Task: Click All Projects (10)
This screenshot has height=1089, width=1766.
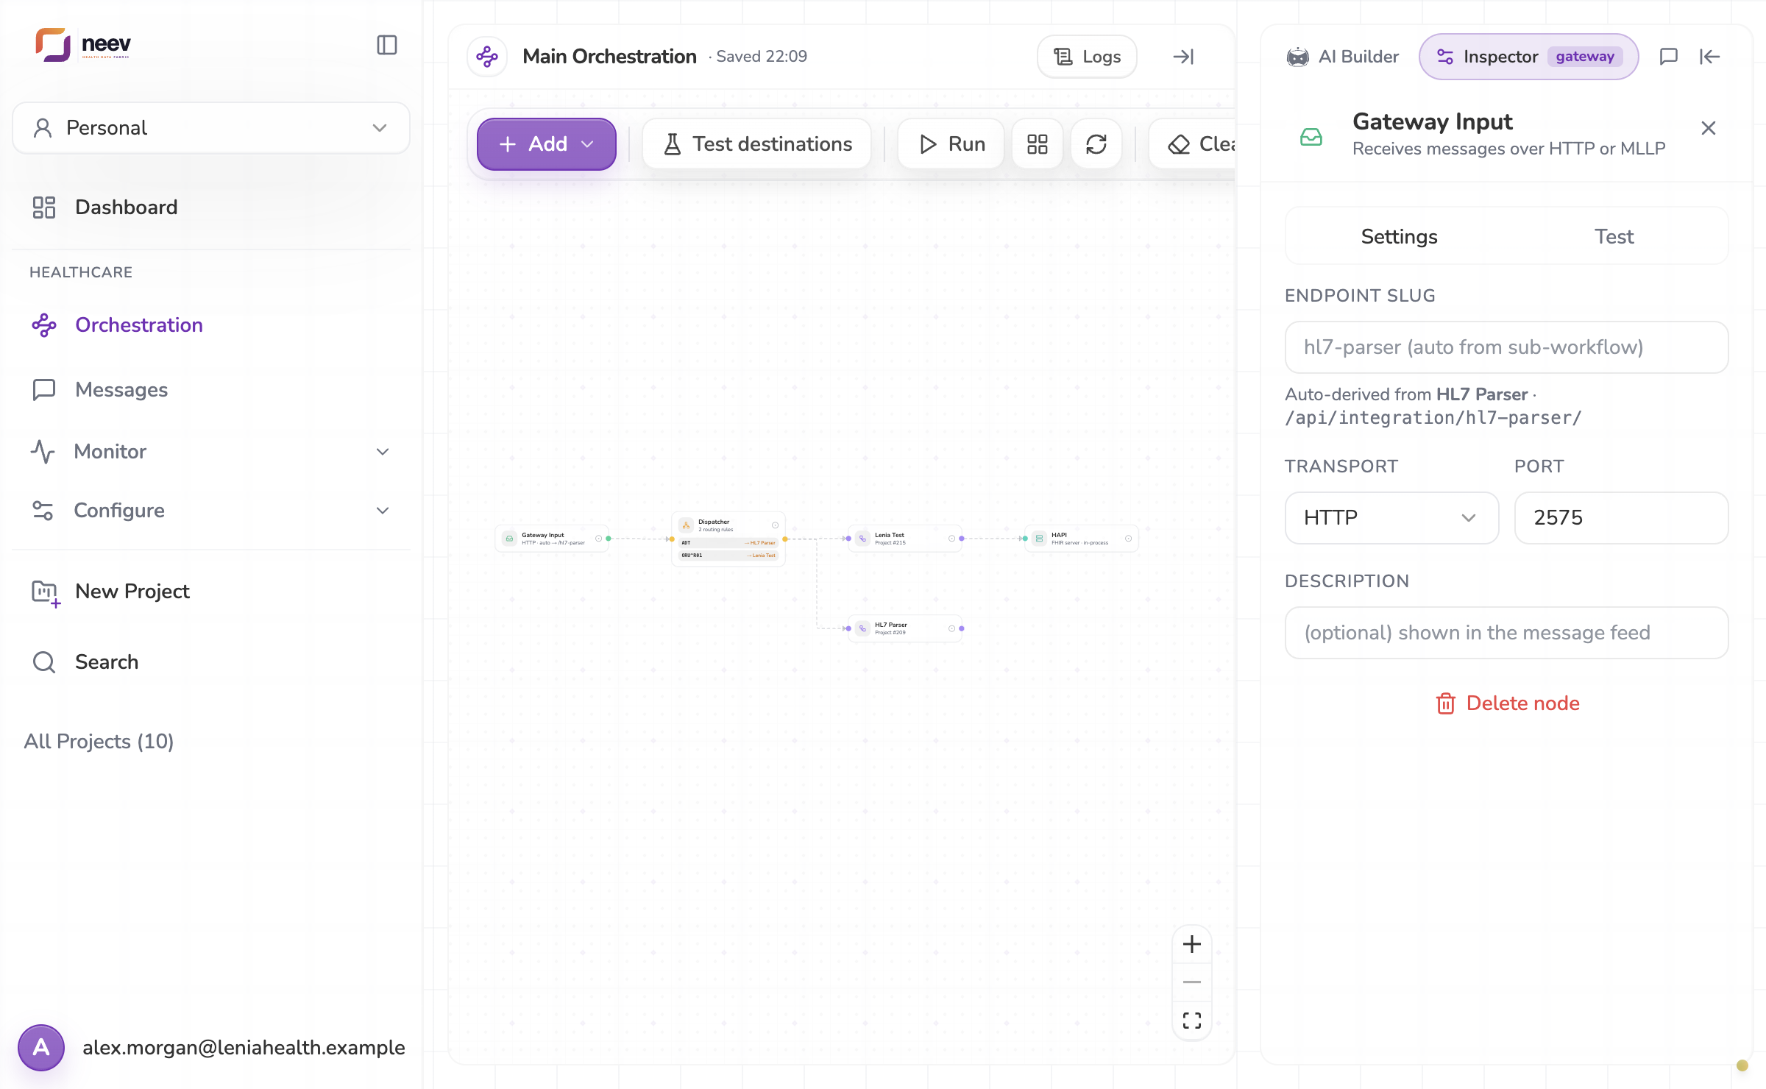Action: (99, 742)
